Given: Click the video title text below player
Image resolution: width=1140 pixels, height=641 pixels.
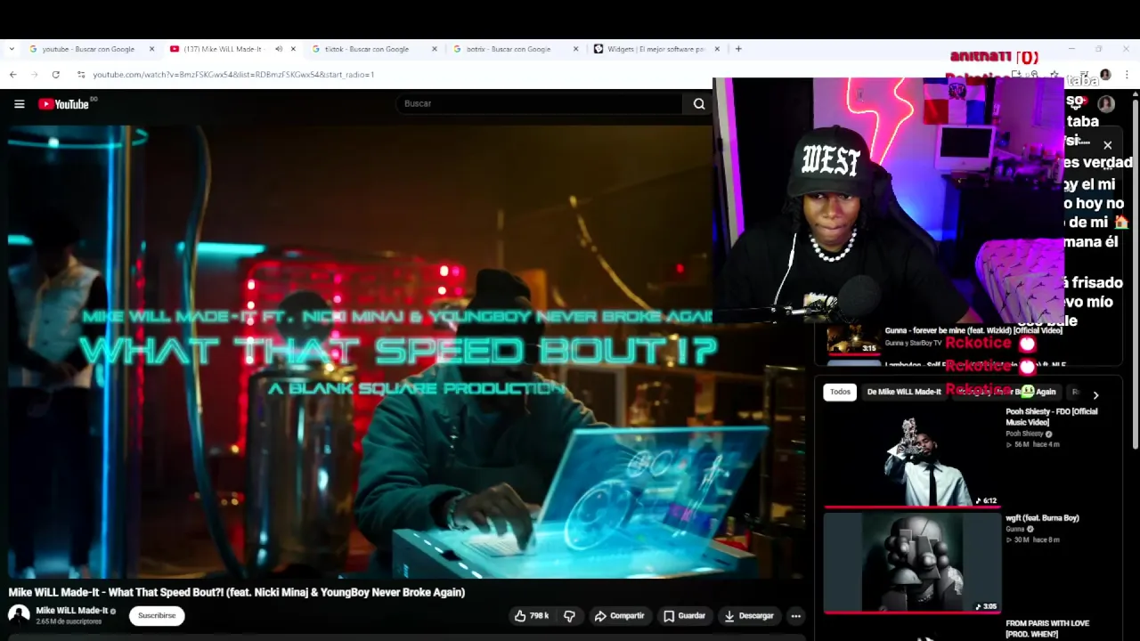Looking at the screenshot, I should click(237, 592).
